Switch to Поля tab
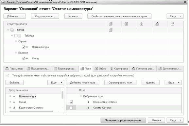This screenshot has width=189, height=126. [x=86, y=69]
